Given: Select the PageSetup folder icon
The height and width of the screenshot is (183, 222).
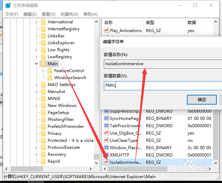Looking at the screenshot, I should [x=43, y=113].
